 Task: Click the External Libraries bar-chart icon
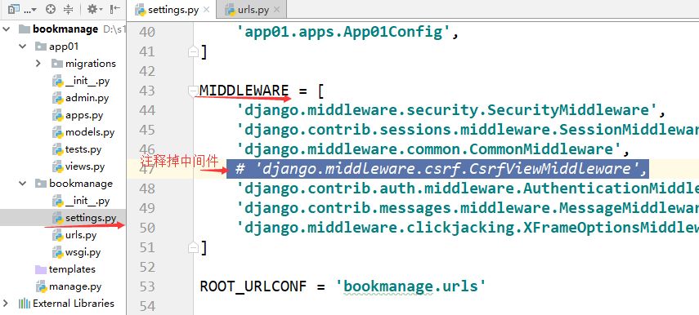pyautogui.click(x=24, y=304)
